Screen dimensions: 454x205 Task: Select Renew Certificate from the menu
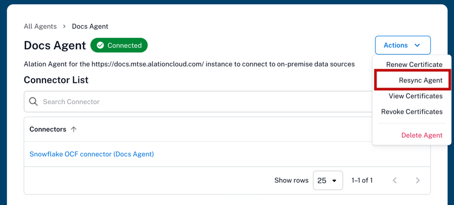414,64
